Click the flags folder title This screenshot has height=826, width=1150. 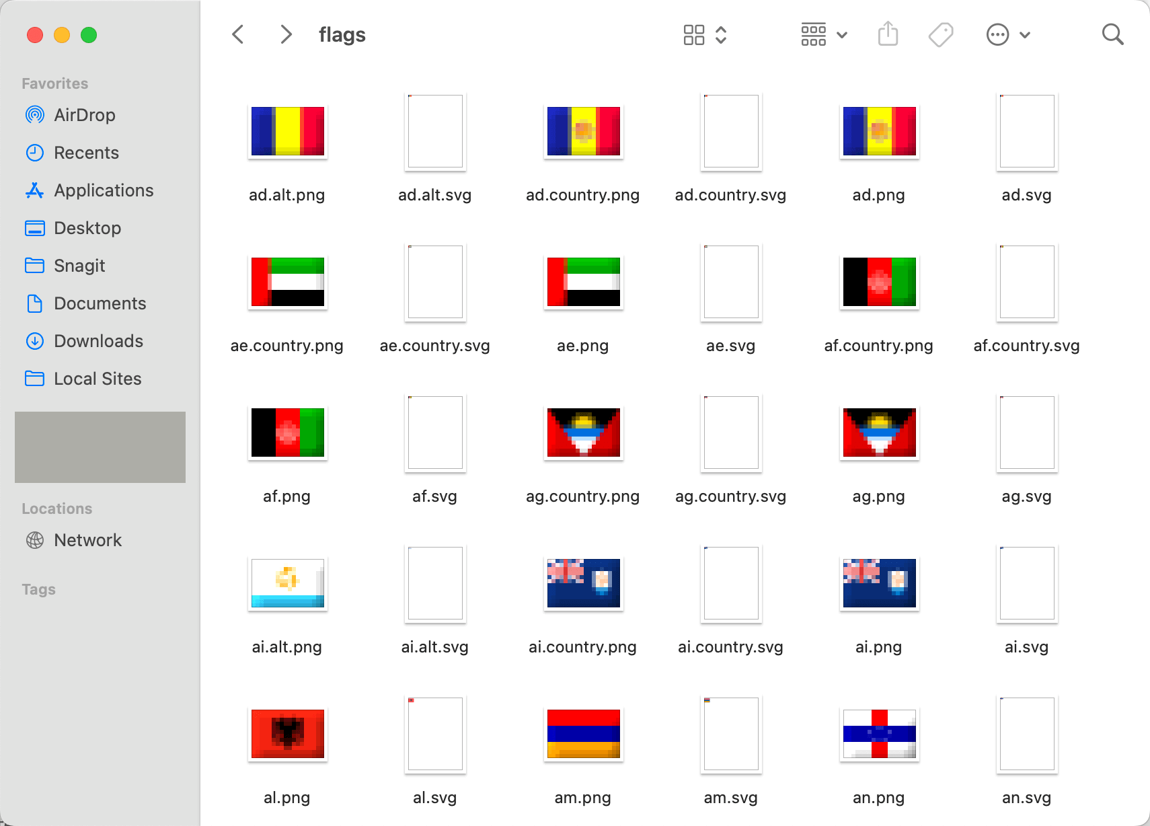pos(342,34)
